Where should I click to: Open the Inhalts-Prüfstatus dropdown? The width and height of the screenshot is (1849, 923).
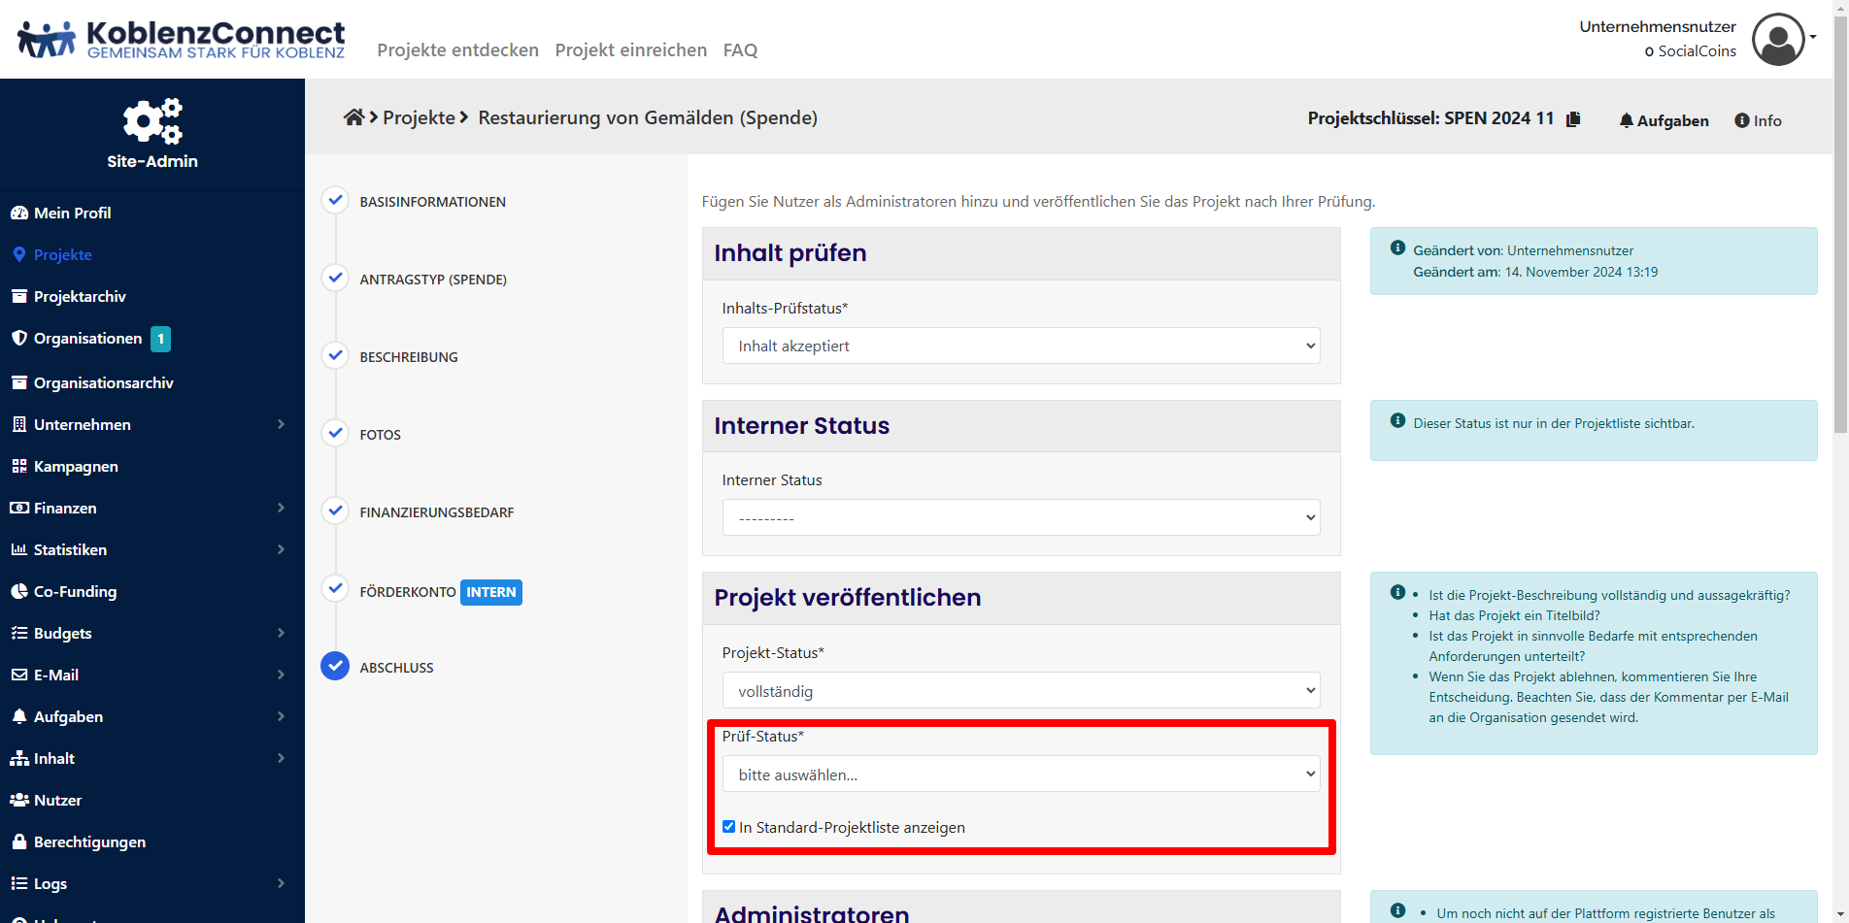coord(1021,346)
